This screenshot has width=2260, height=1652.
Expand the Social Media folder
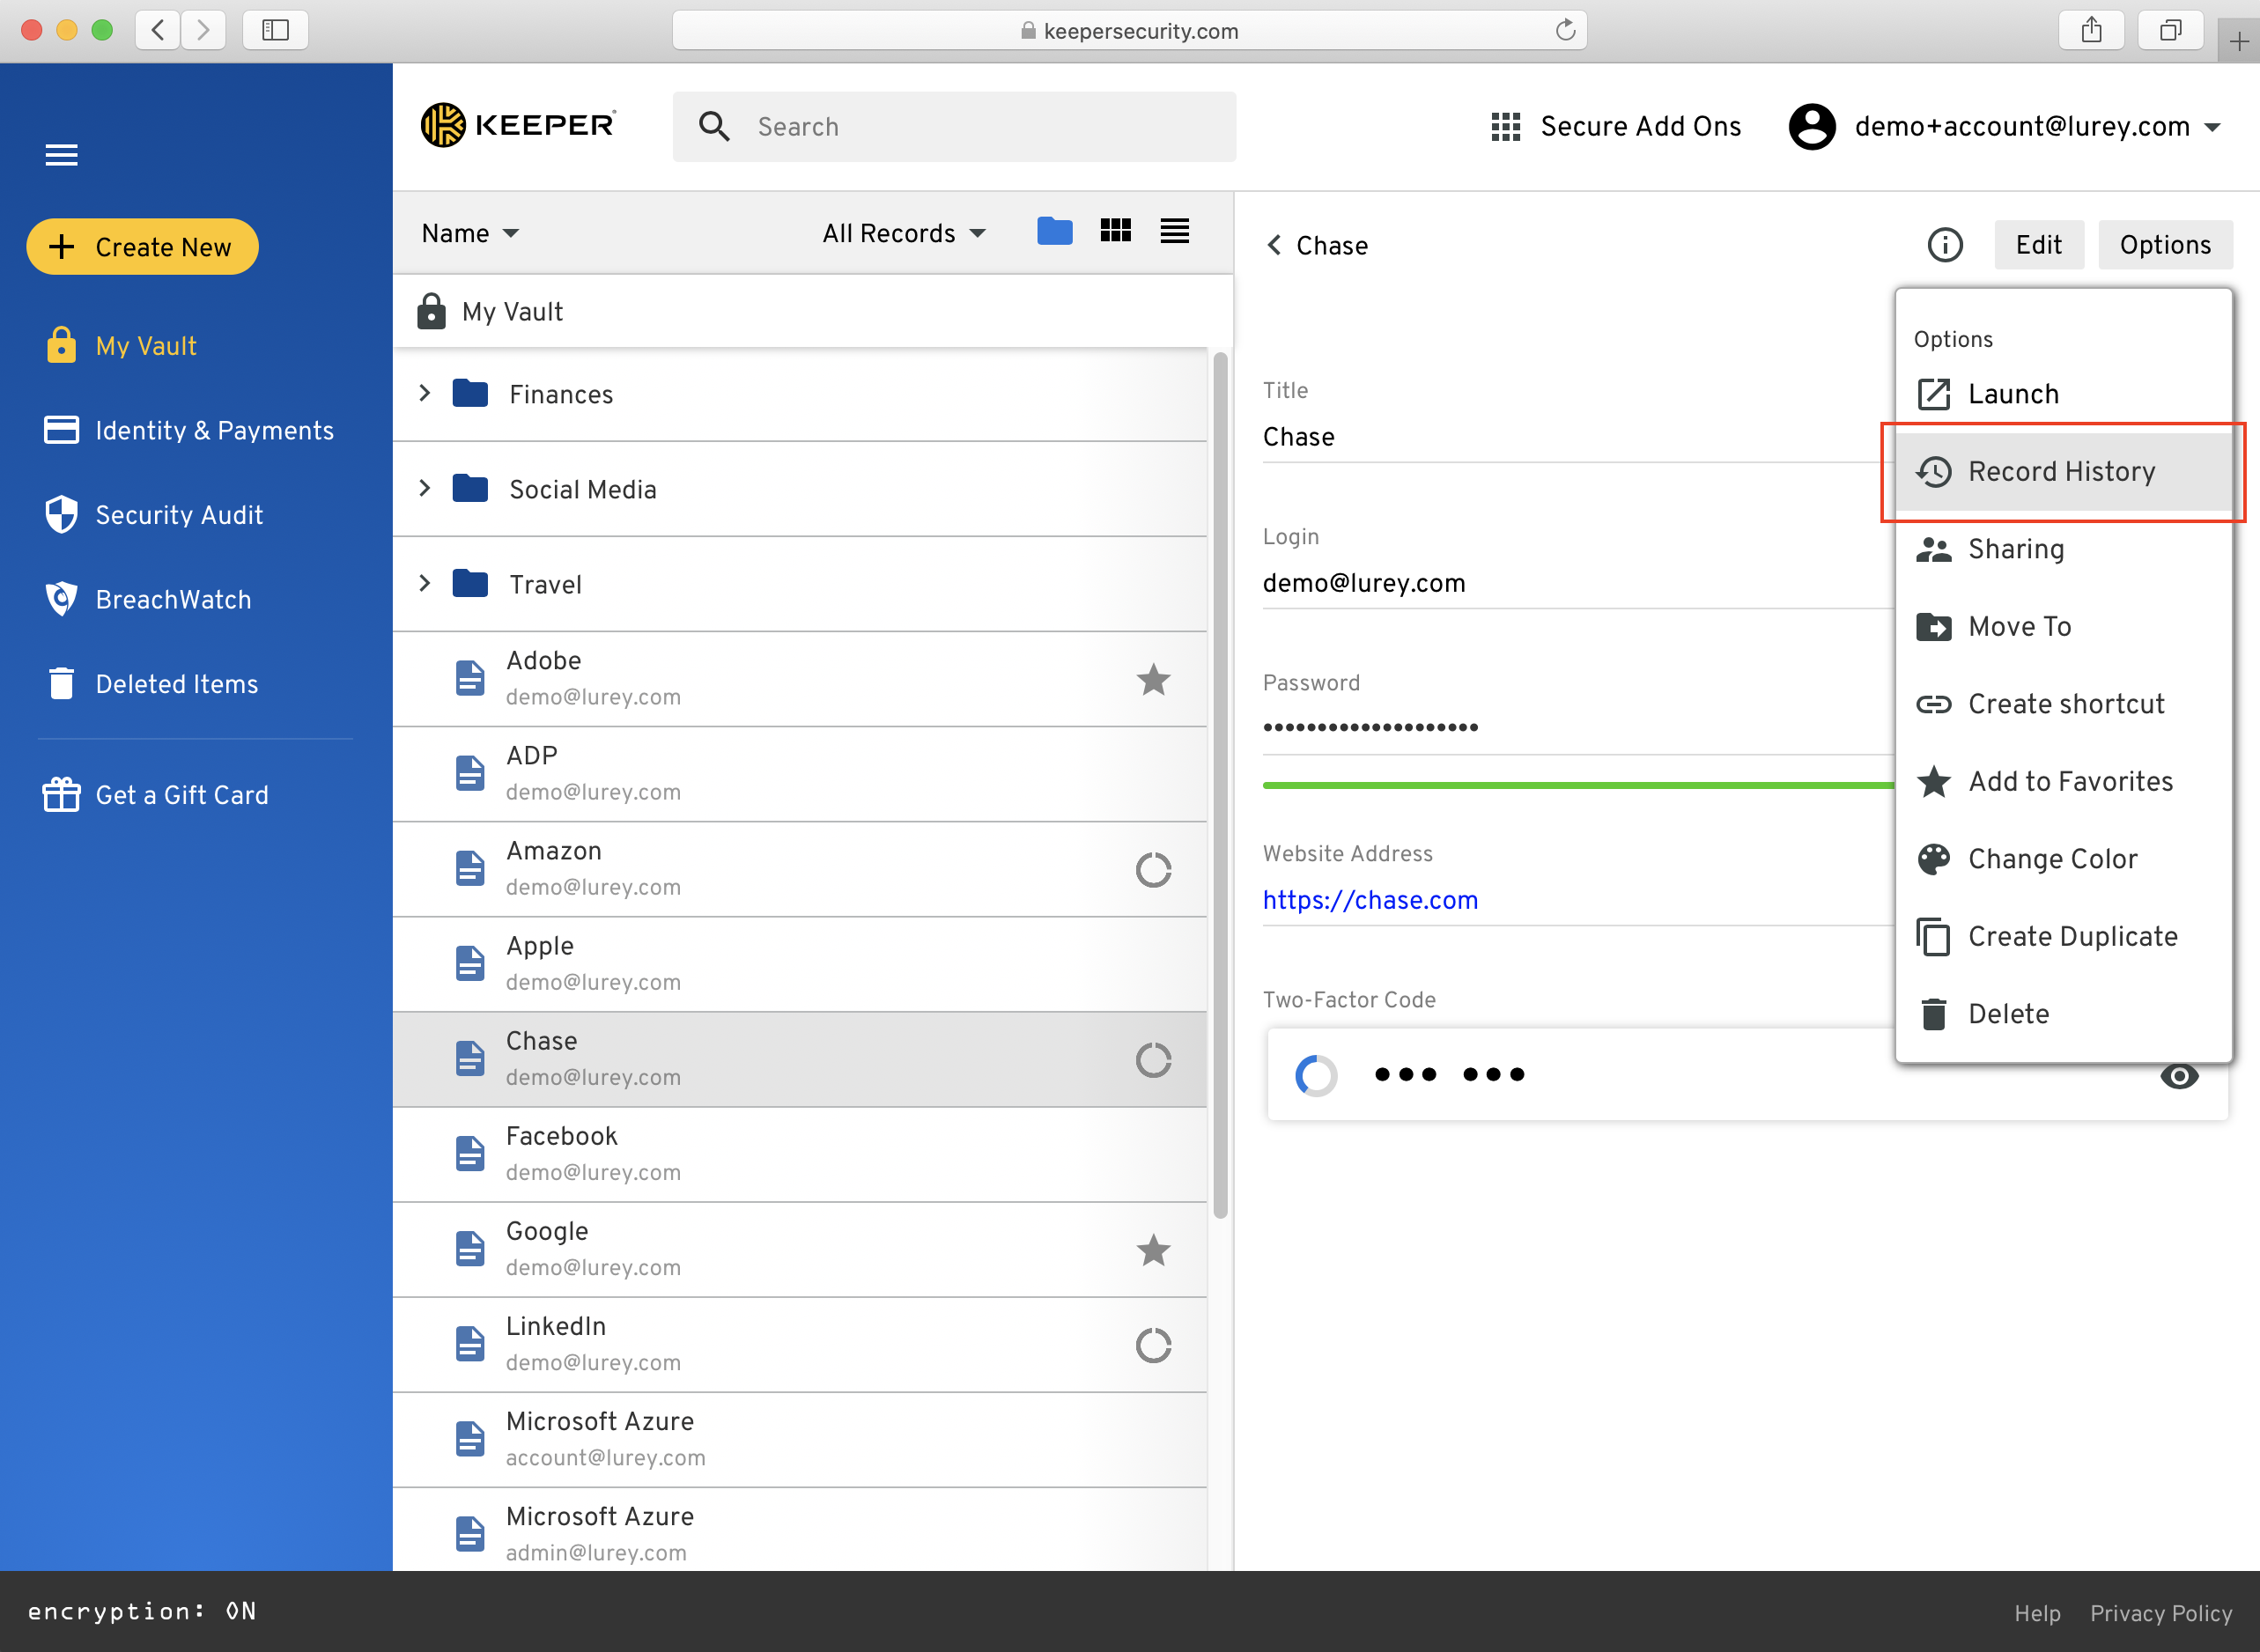coord(425,488)
